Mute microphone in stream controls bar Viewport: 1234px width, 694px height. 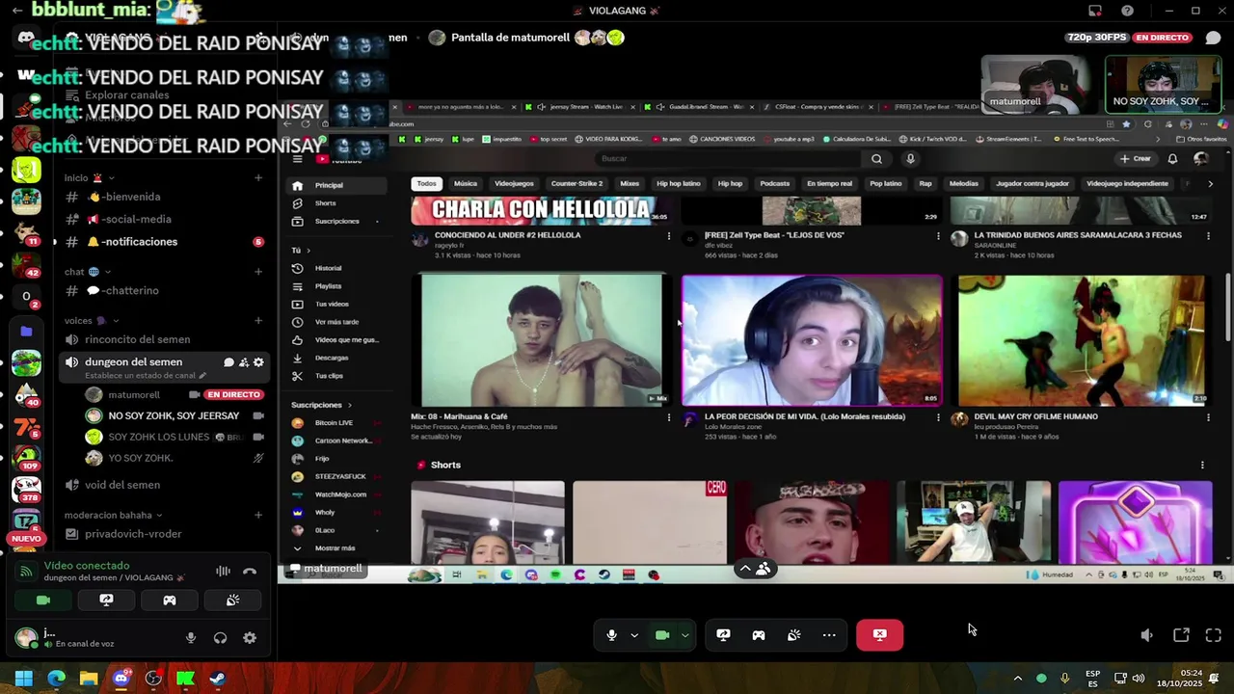611,635
